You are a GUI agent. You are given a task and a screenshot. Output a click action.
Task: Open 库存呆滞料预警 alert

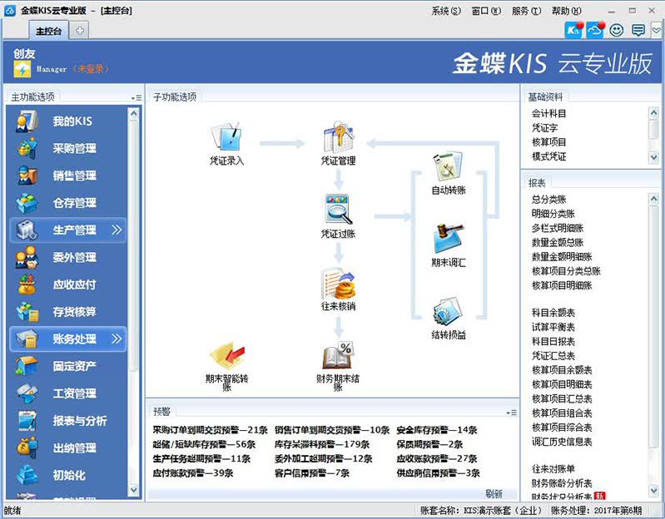click(322, 444)
